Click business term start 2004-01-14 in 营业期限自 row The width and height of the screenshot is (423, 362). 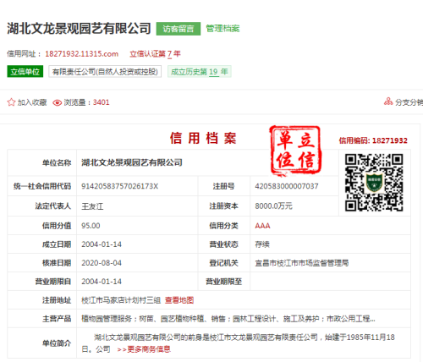click(102, 282)
